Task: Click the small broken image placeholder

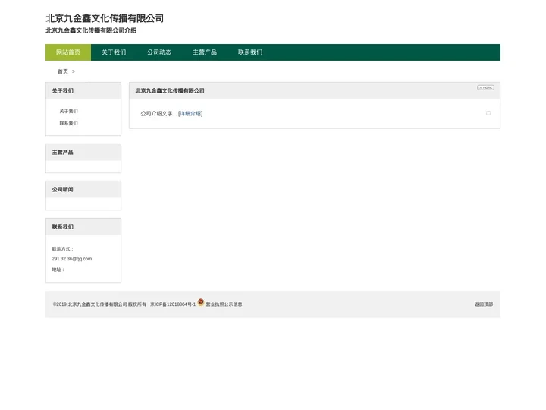Action: (x=488, y=113)
